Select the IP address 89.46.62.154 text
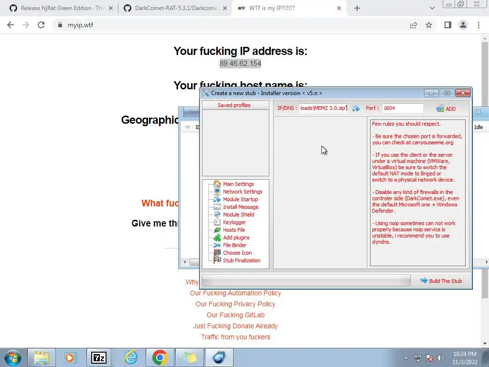The image size is (489, 367). (240, 64)
